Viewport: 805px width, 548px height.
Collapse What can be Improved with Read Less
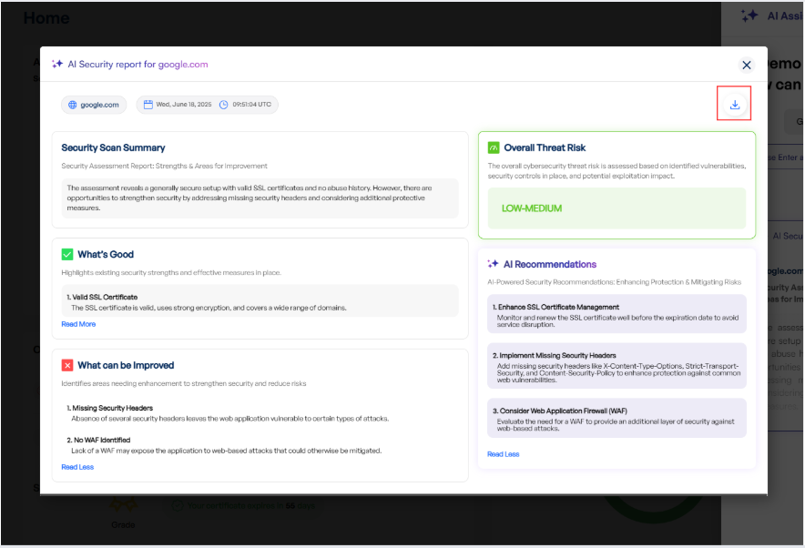pyautogui.click(x=77, y=467)
